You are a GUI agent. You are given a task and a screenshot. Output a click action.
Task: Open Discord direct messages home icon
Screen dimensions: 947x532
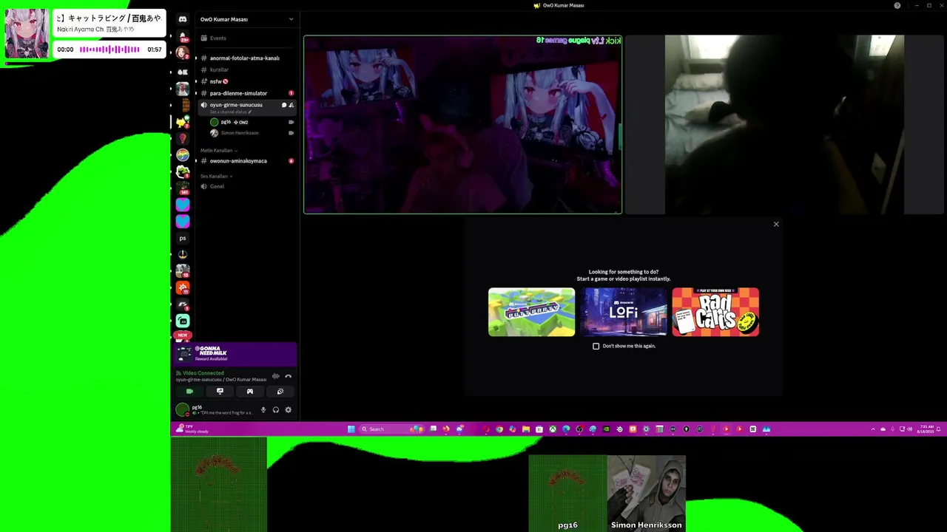(x=183, y=19)
